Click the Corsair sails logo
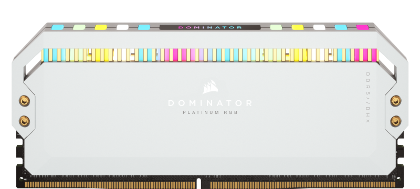 (x=211, y=87)
